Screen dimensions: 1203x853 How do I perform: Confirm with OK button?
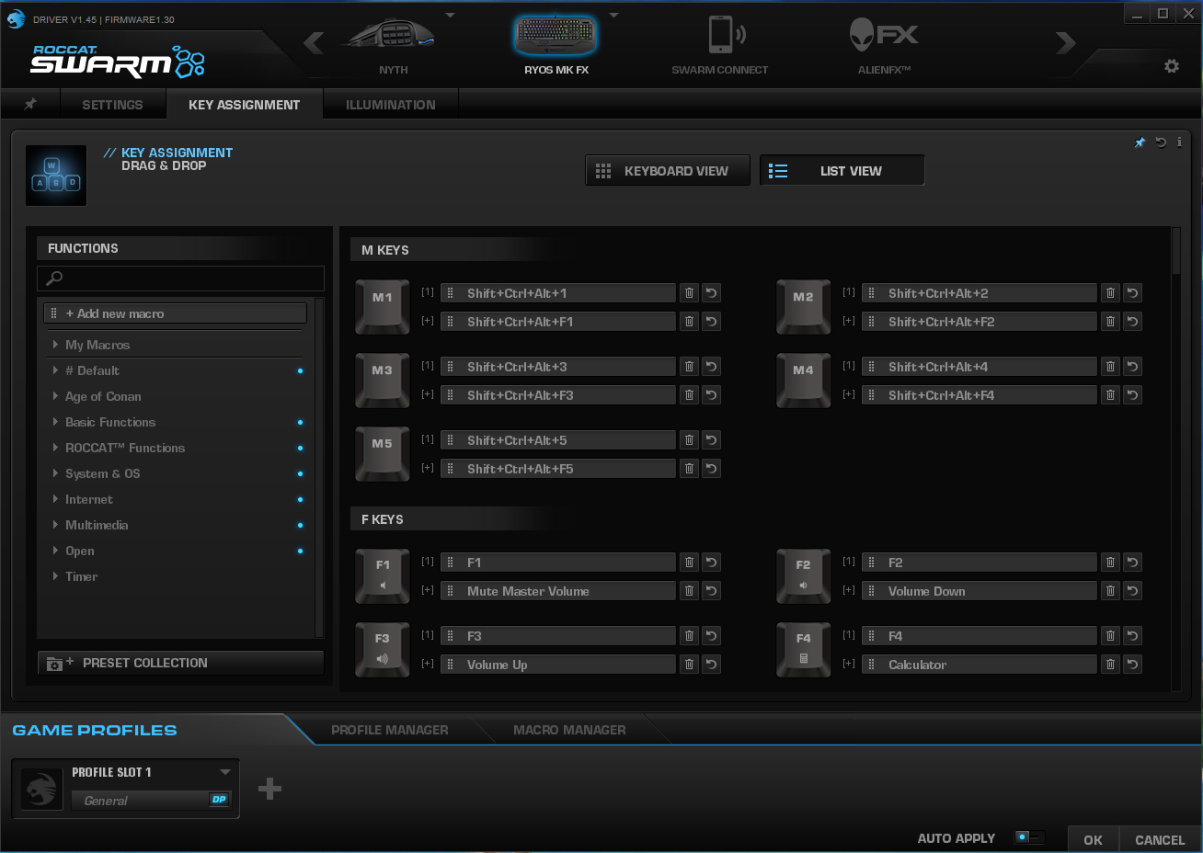click(1093, 839)
